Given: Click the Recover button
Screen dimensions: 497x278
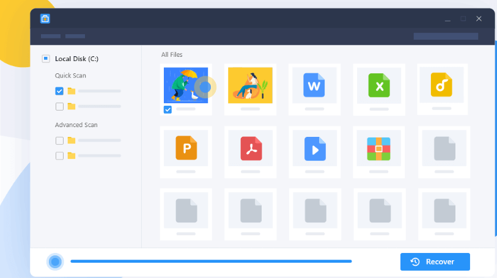Looking at the screenshot, I should tap(435, 262).
